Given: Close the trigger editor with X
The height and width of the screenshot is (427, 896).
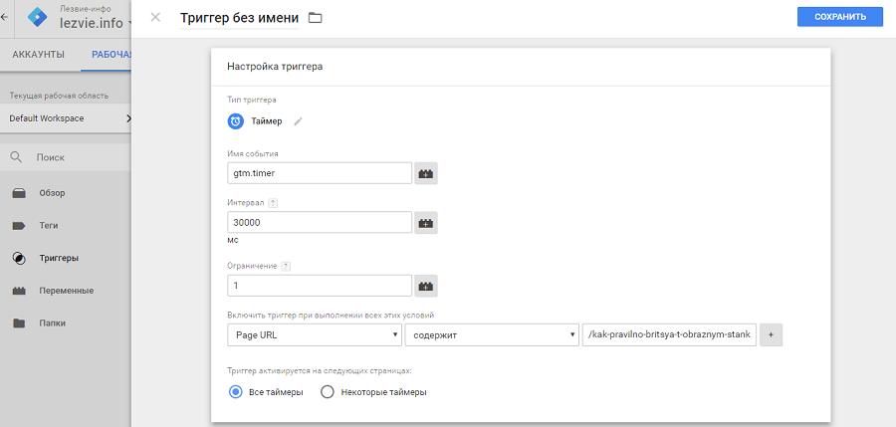Looking at the screenshot, I should click(155, 17).
